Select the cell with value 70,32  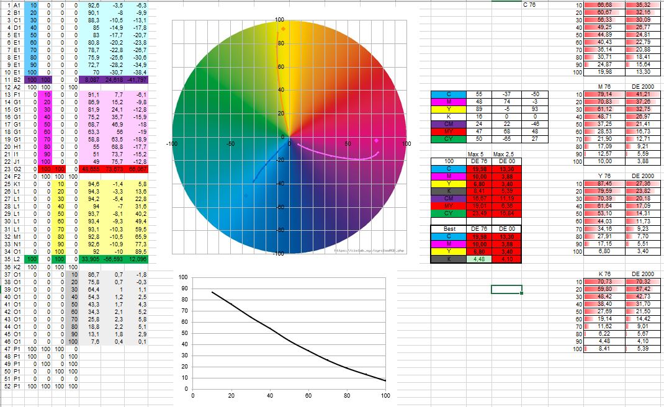coord(643,282)
